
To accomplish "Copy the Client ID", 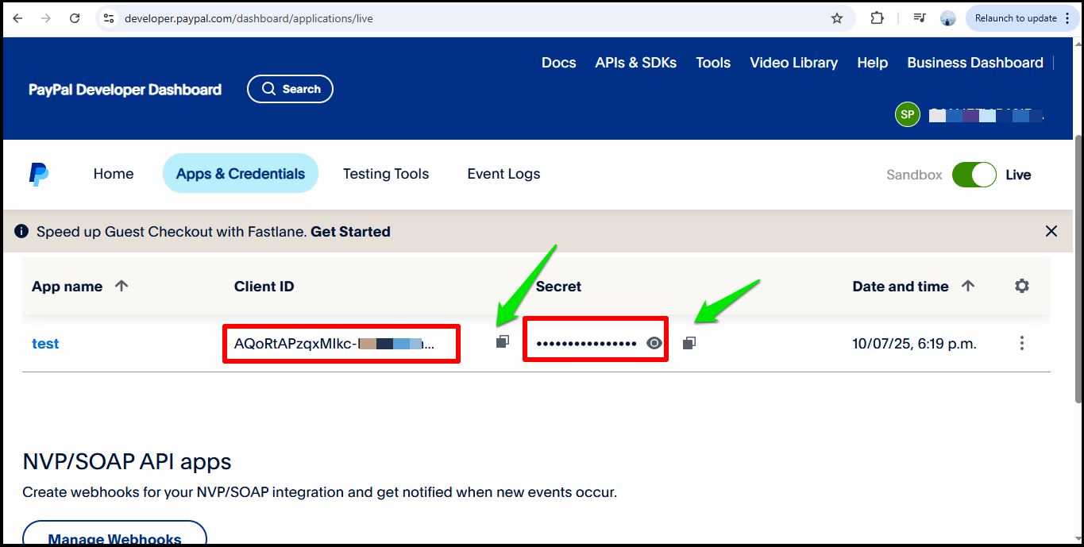I will pyautogui.click(x=502, y=342).
